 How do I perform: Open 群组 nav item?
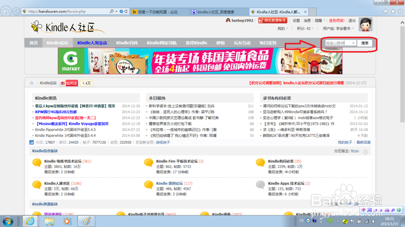coord(220,43)
